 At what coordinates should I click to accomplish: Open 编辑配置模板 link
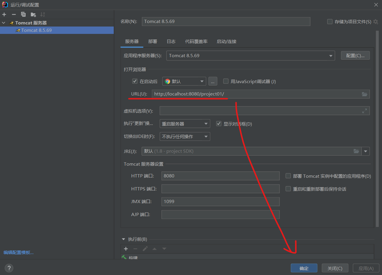point(19,253)
